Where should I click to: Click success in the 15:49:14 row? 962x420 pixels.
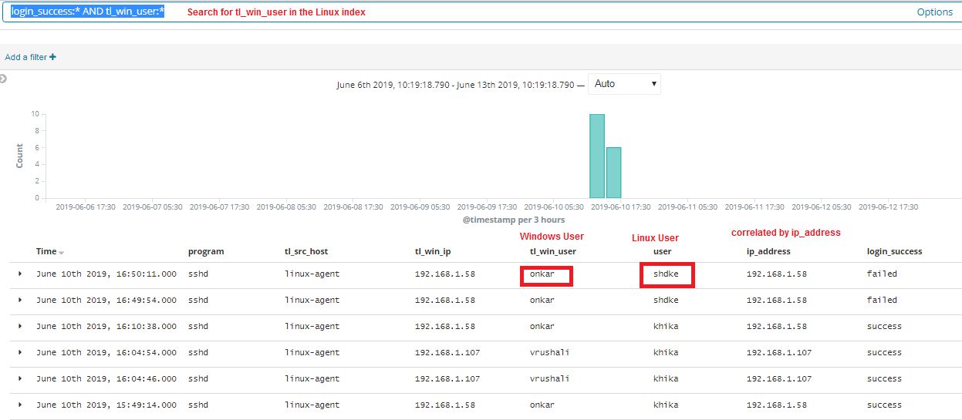(884, 405)
